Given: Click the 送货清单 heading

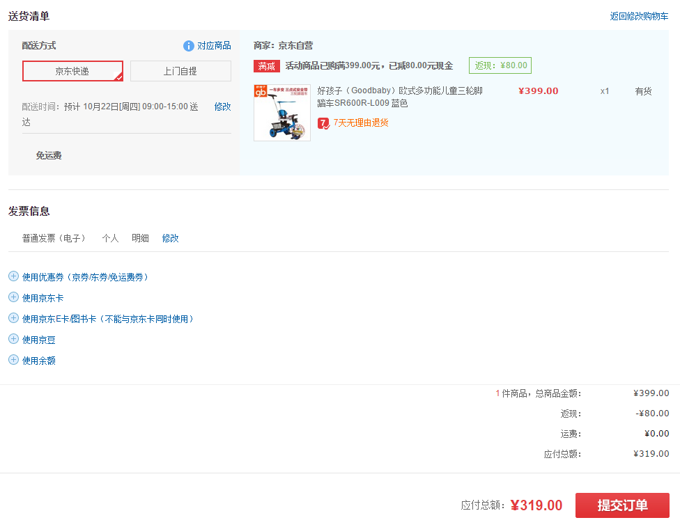Looking at the screenshot, I should point(29,17).
